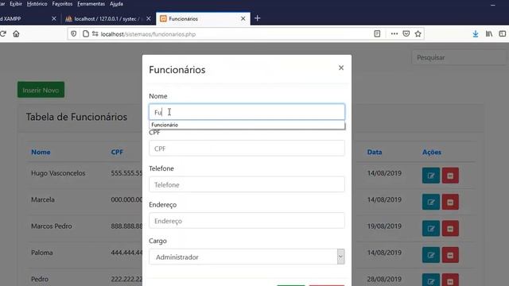
Task: Edit the Hugo Vasconcelos row
Action: coord(431,176)
